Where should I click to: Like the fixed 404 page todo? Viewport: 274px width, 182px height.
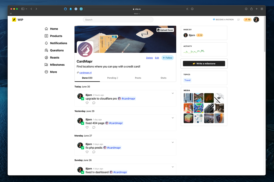(87, 127)
